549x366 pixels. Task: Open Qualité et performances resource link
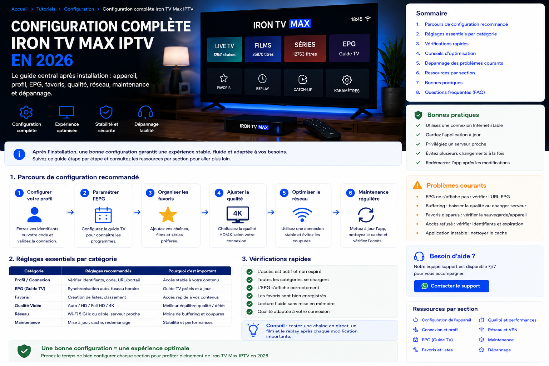(512, 320)
